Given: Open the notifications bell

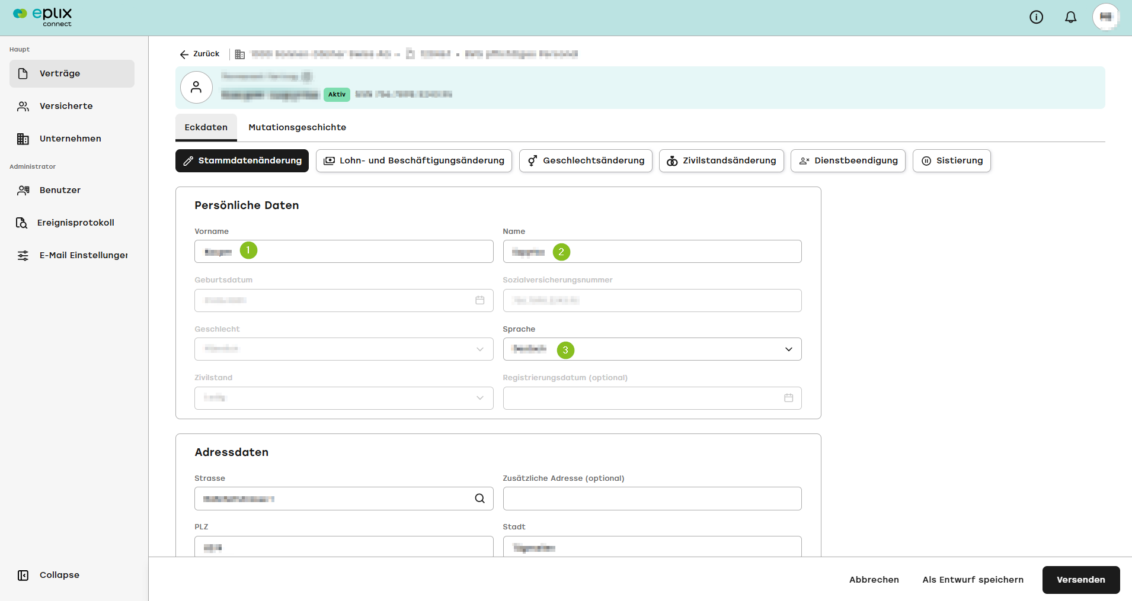Looking at the screenshot, I should (x=1070, y=17).
